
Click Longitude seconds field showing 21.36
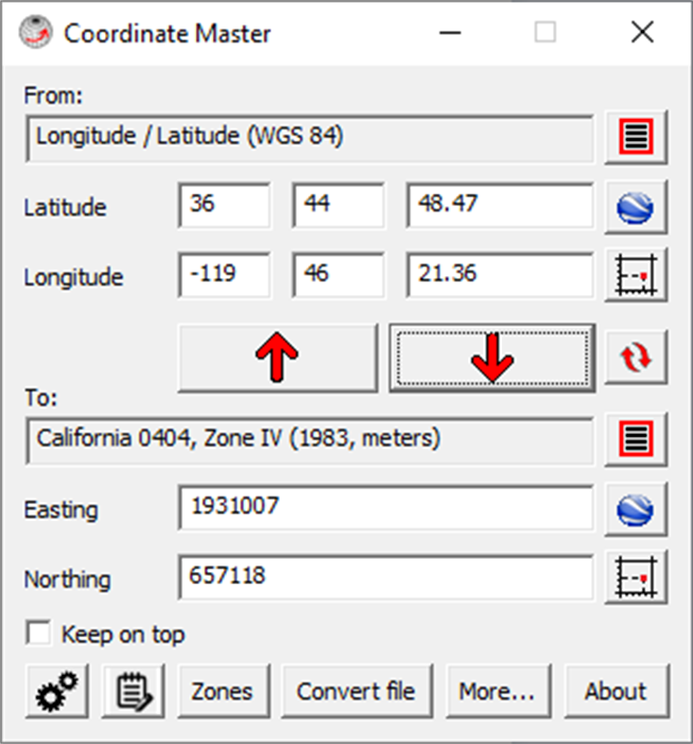(x=500, y=275)
